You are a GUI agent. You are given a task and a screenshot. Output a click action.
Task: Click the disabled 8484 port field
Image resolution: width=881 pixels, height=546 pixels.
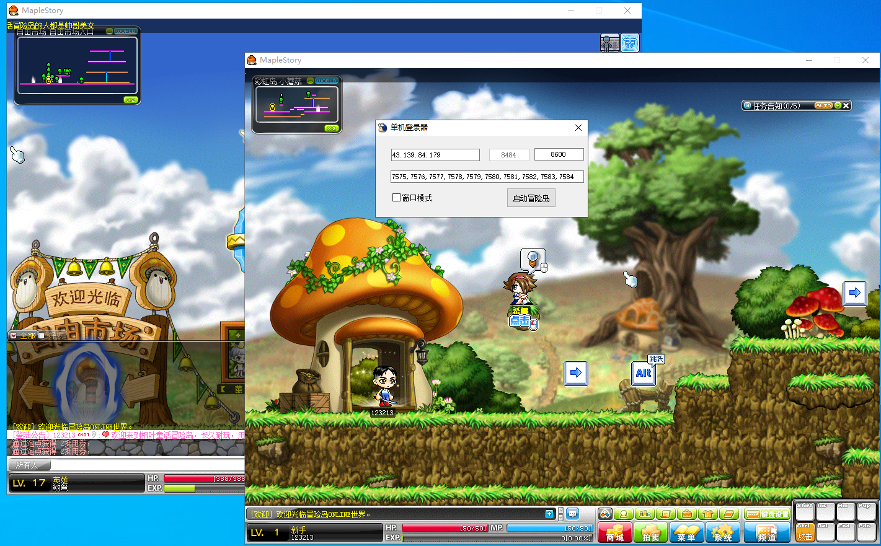pyautogui.click(x=509, y=155)
